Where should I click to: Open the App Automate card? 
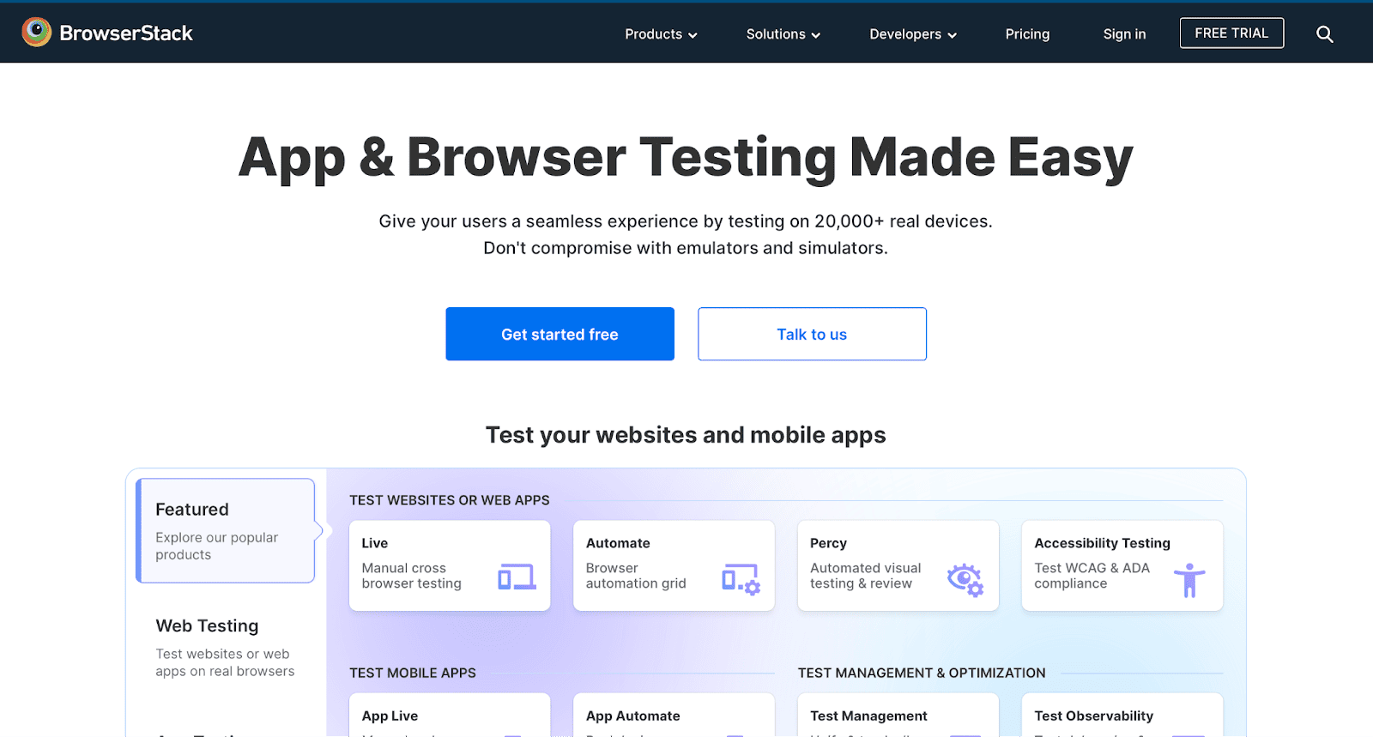(x=674, y=716)
